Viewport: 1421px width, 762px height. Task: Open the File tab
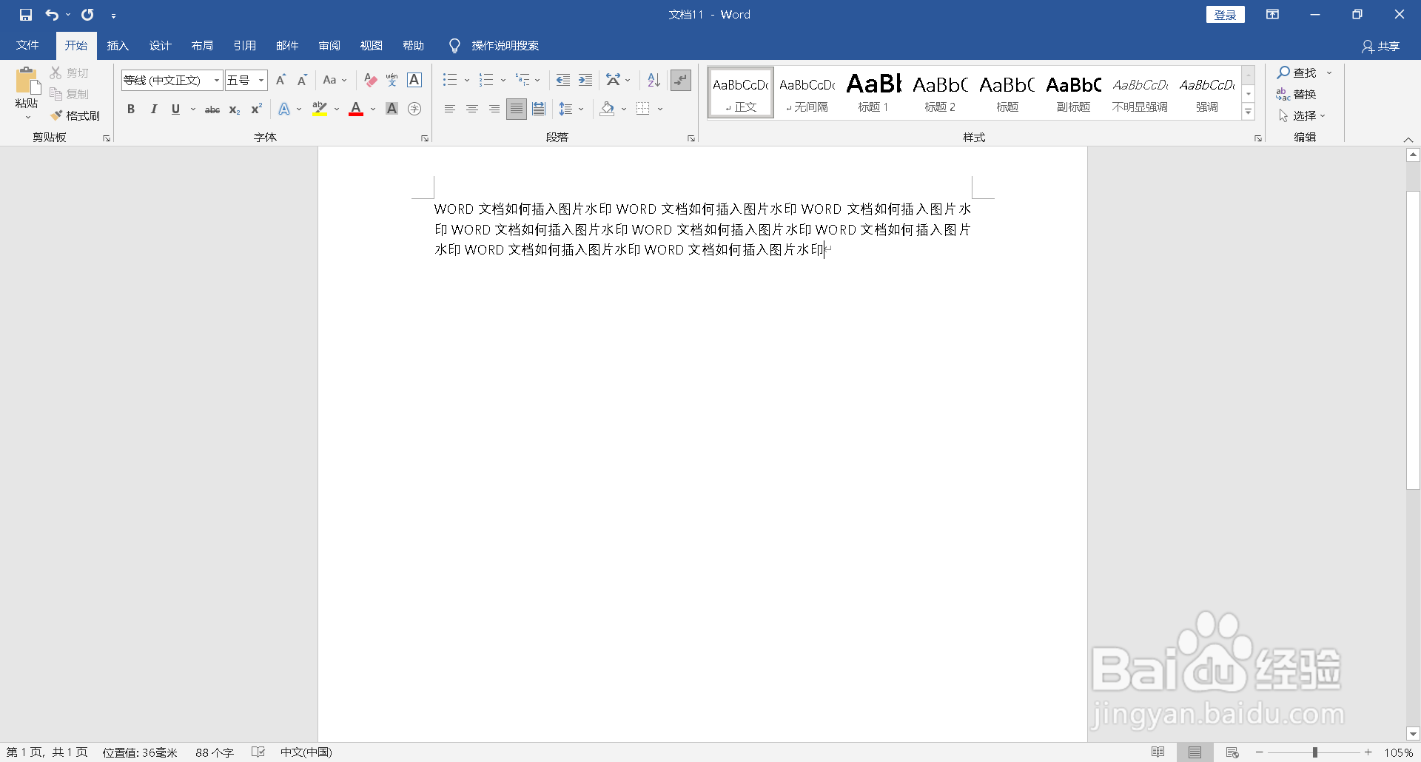click(27, 46)
